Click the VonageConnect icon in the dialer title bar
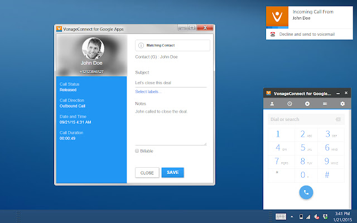The image size is (357, 223). pos(269,93)
